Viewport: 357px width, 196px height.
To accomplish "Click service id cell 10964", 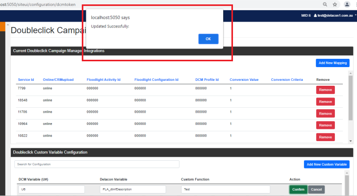I will pyautogui.click(x=23, y=123).
